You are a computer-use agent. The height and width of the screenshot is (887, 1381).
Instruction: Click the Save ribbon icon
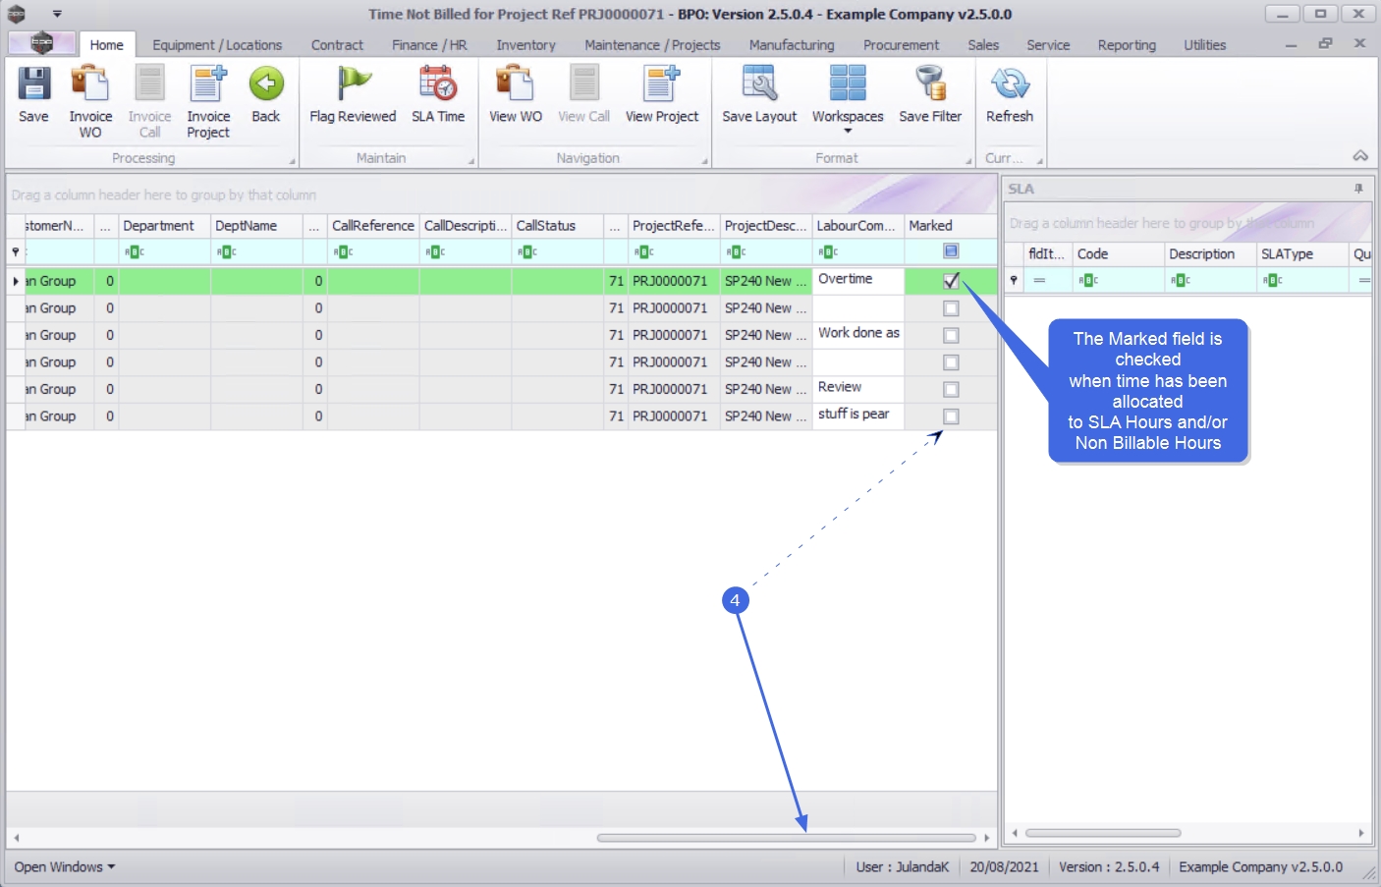click(x=33, y=84)
